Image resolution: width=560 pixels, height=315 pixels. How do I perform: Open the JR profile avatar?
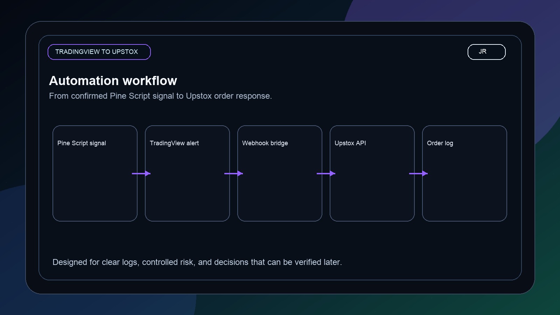[486, 51]
